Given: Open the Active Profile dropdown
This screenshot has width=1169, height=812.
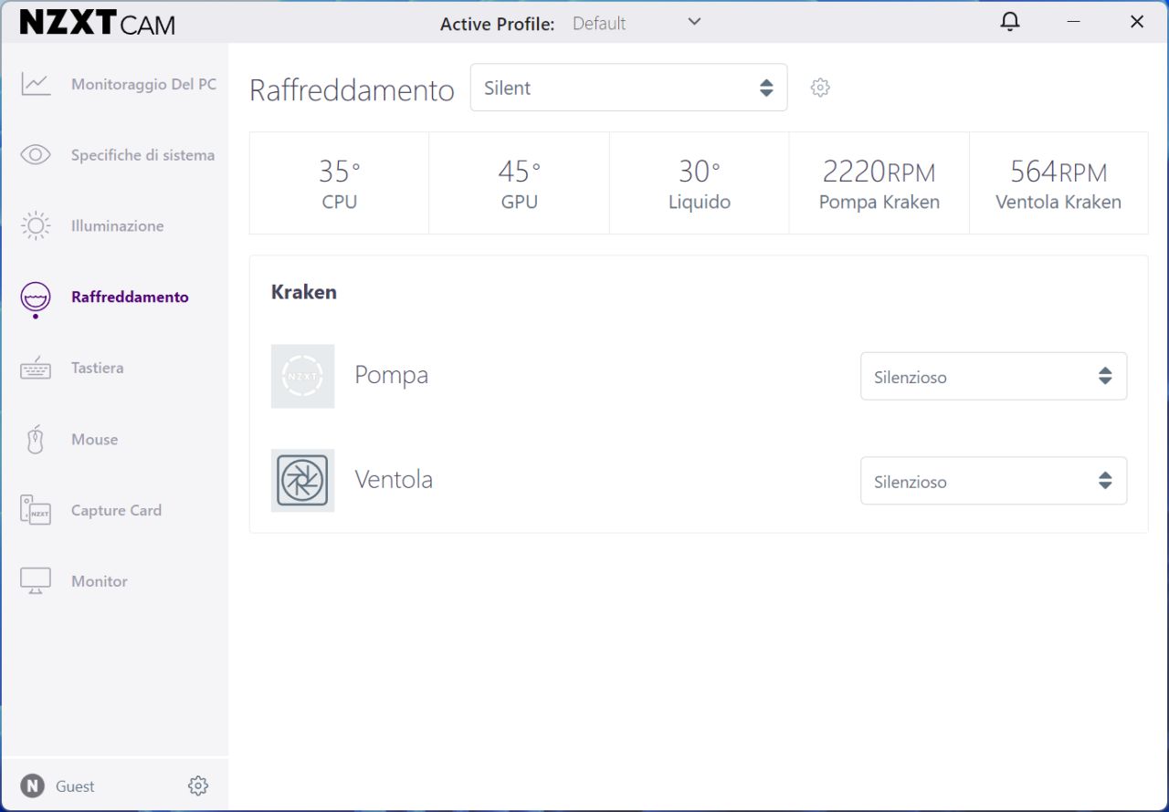Looking at the screenshot, I should coord(637,23).
